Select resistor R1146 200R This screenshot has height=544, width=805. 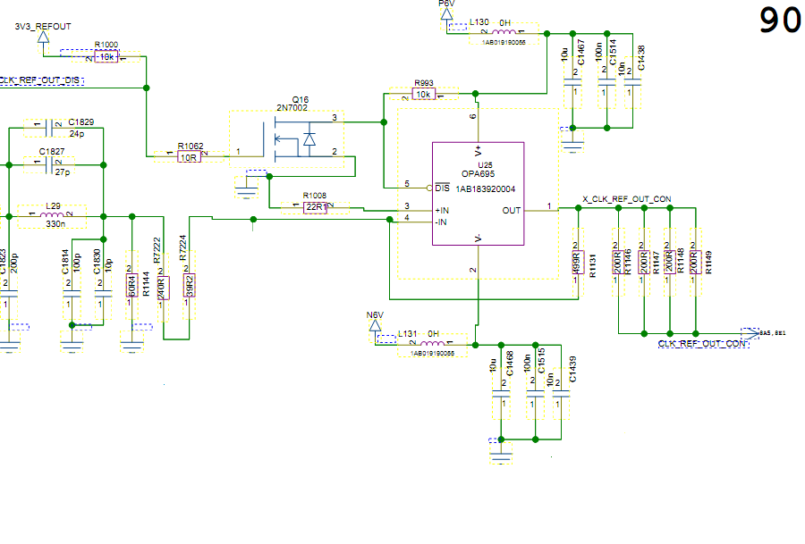point(618,263)
